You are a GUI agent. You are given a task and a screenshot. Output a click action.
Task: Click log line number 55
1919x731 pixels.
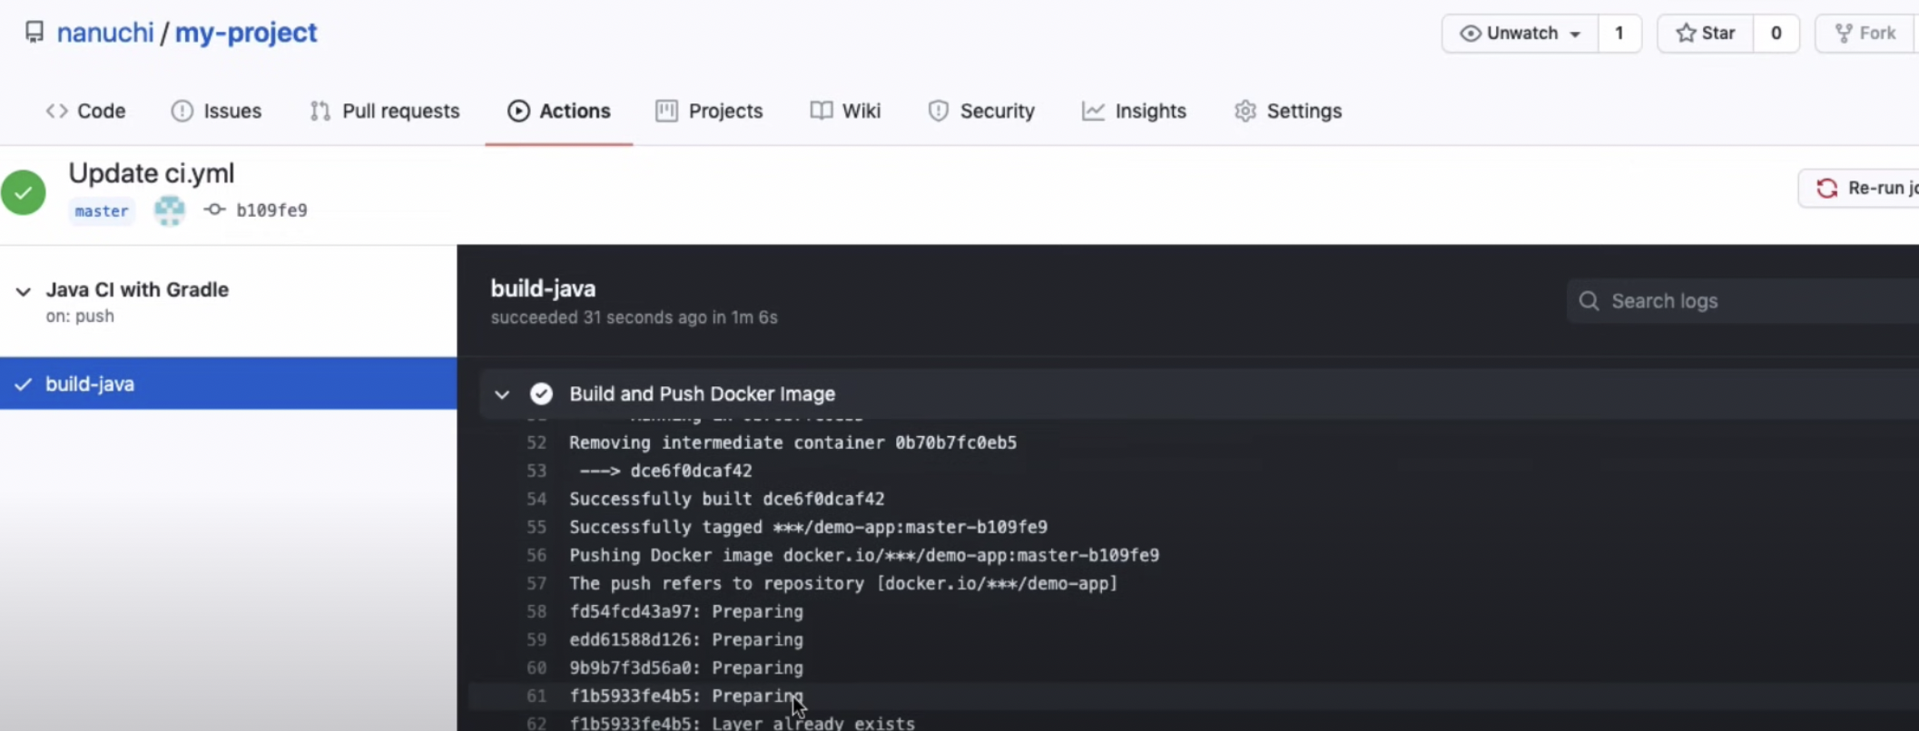click(x=536, y=527)
